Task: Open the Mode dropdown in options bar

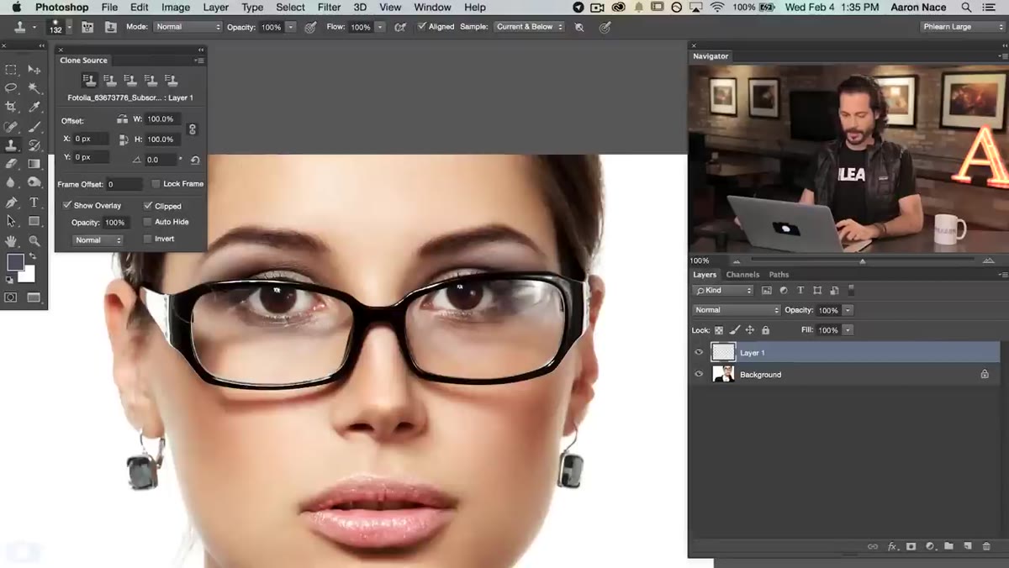Action: 188,27
